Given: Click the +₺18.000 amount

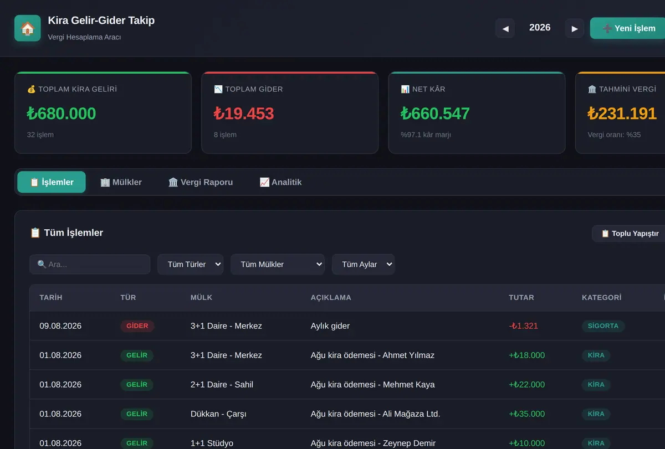Looking at the screenshot, I should [526, 355].
